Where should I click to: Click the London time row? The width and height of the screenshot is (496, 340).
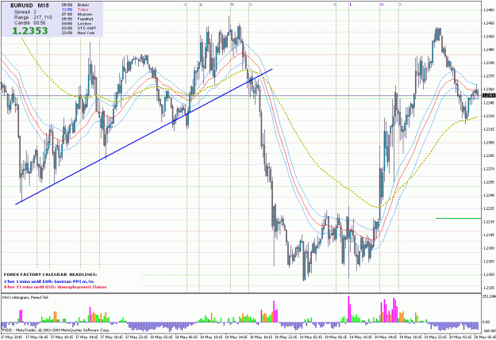click(x=76, y=24)
